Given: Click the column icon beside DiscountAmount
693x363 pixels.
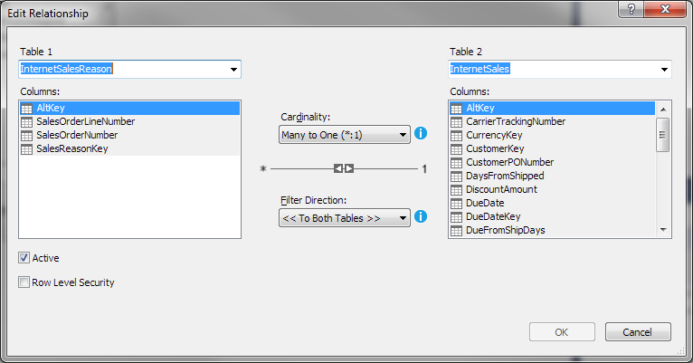Looking at the screenshot, I should coord(456,190).
